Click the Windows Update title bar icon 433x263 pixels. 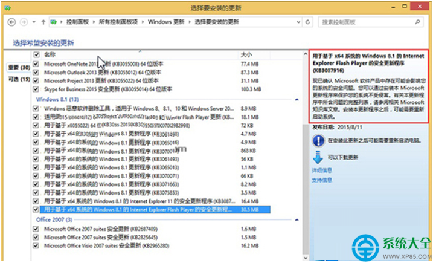point(7,7)
